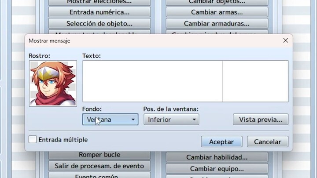This screenshot has height=178, width=317.
Task: Click Cambiar objetos command button
Action: click(x=217, y=2)
